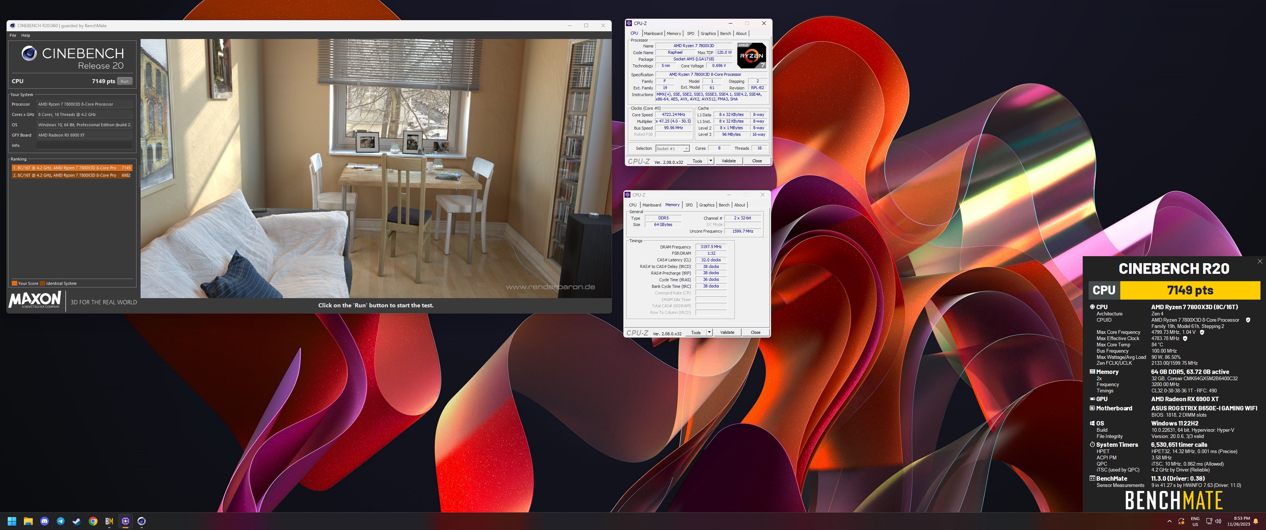Click the top CPU-Z window title icon

629,23
